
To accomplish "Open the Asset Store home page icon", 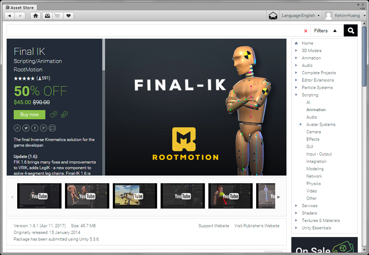I will [36, 16].
